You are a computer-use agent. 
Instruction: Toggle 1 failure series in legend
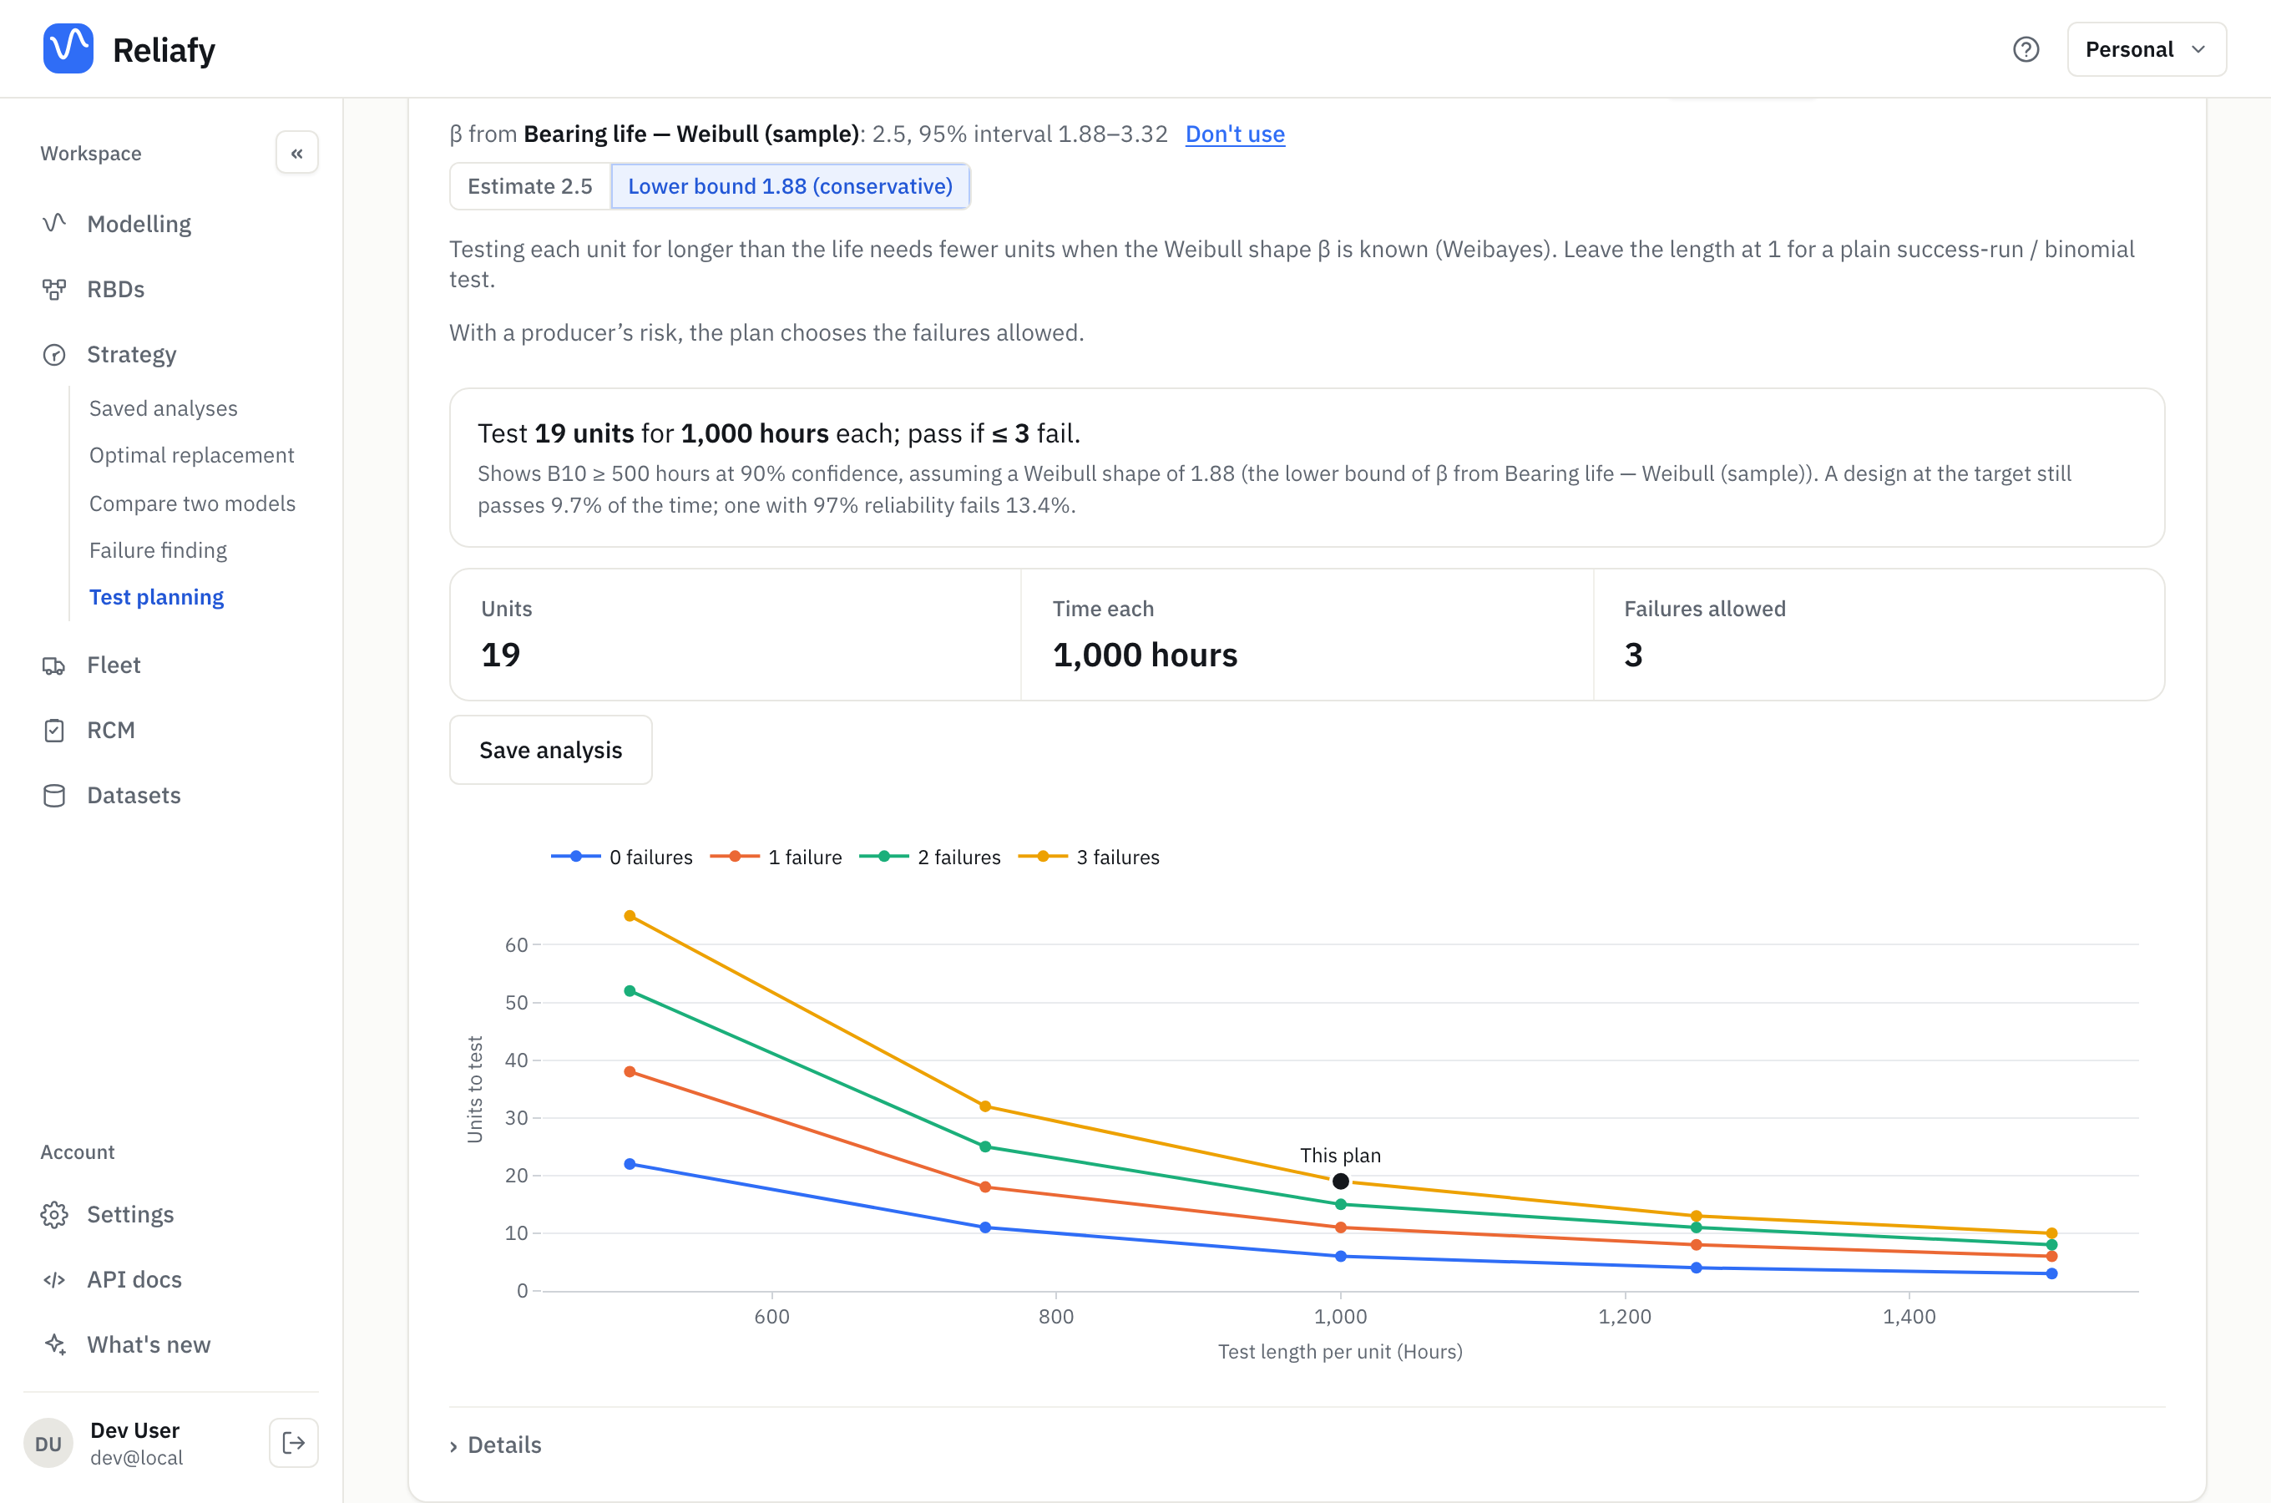pyautogui.click(x=776, y=857)
